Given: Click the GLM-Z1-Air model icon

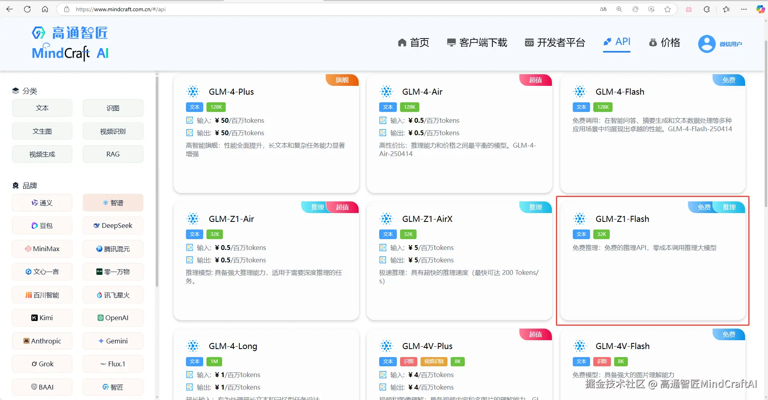Looking at the screenshot, I should point(193,219).
